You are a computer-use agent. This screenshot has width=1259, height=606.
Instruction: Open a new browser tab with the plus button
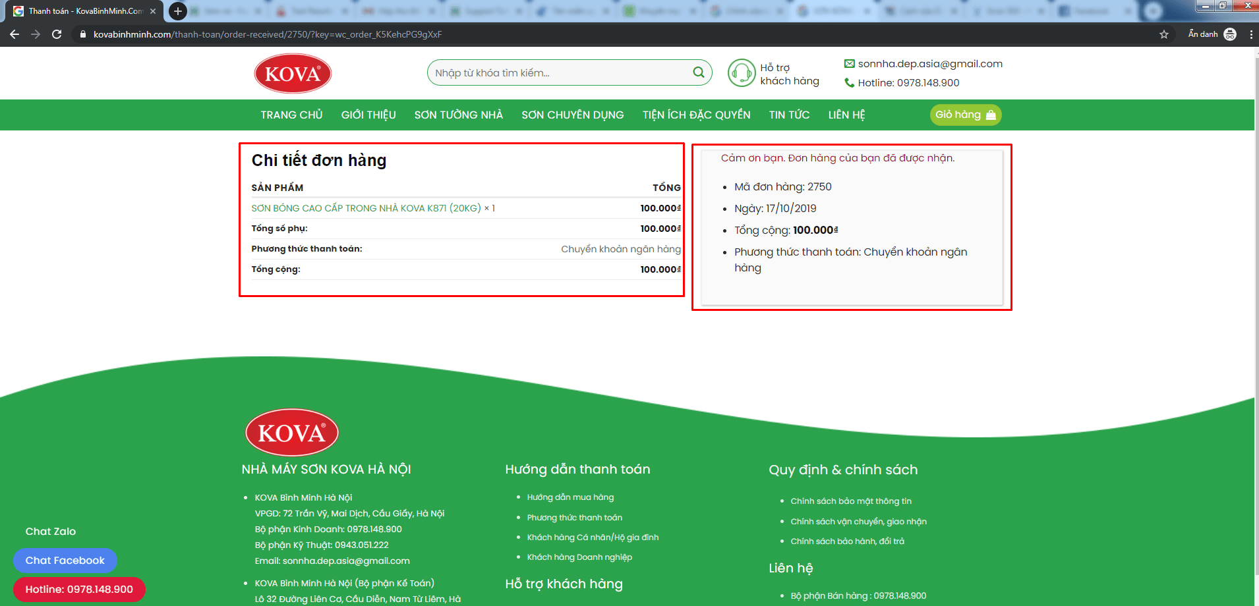[177, 11]
